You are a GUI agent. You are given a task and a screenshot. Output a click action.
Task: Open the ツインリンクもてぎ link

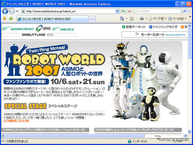(163, 27)
